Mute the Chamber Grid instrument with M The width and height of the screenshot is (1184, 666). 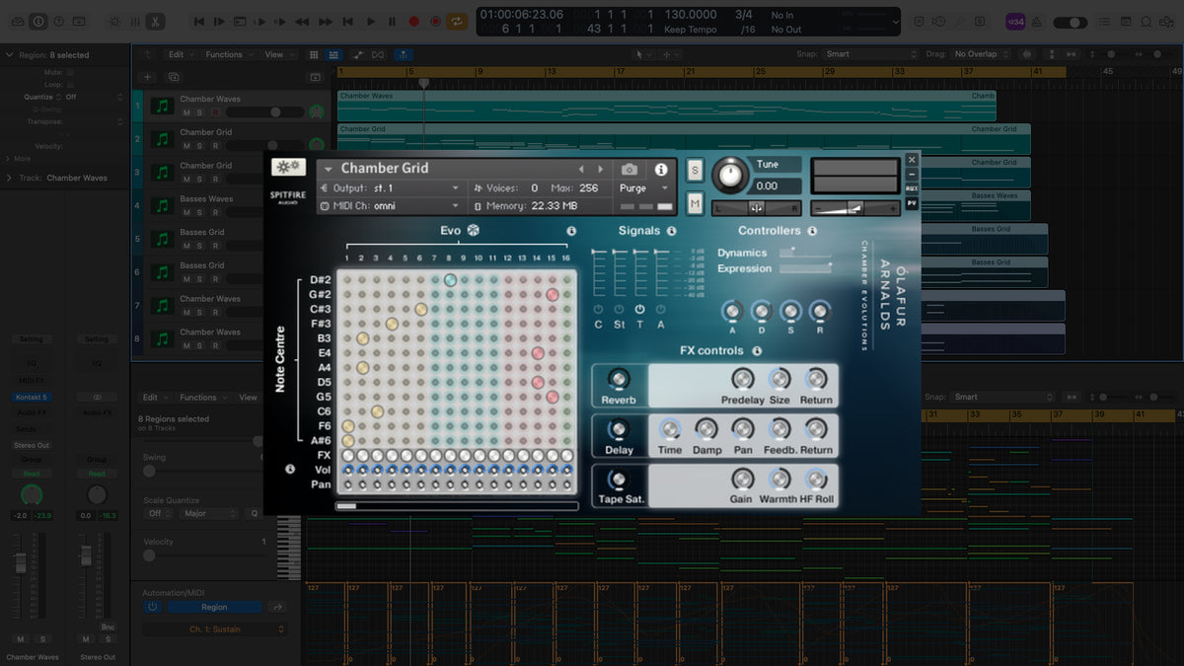click(x=695, y=203)
